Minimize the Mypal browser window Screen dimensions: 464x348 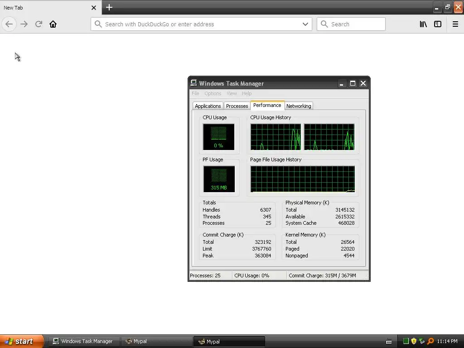click(x=436, y=8)
